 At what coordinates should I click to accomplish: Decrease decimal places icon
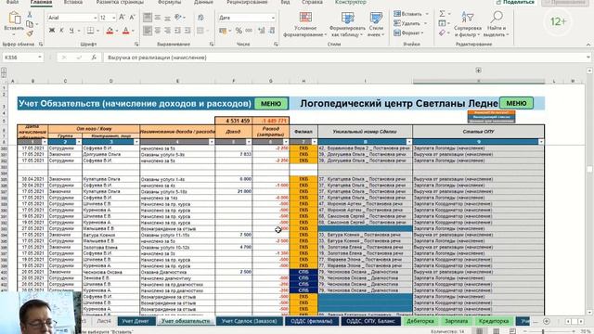tap(271, 31)
